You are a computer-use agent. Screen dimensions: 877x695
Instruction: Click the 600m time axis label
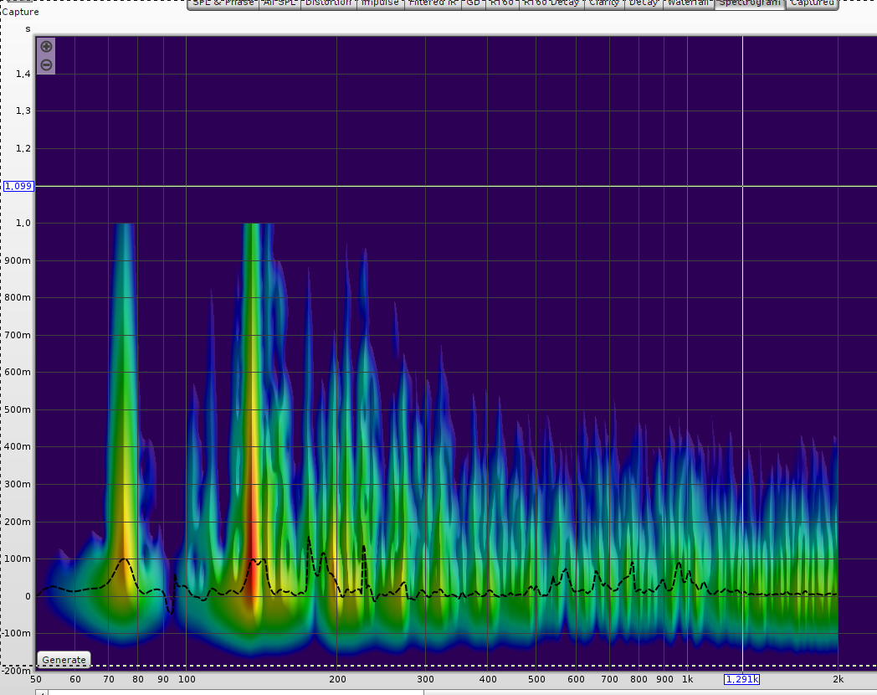pyautogui.click(x=18, y=372)
